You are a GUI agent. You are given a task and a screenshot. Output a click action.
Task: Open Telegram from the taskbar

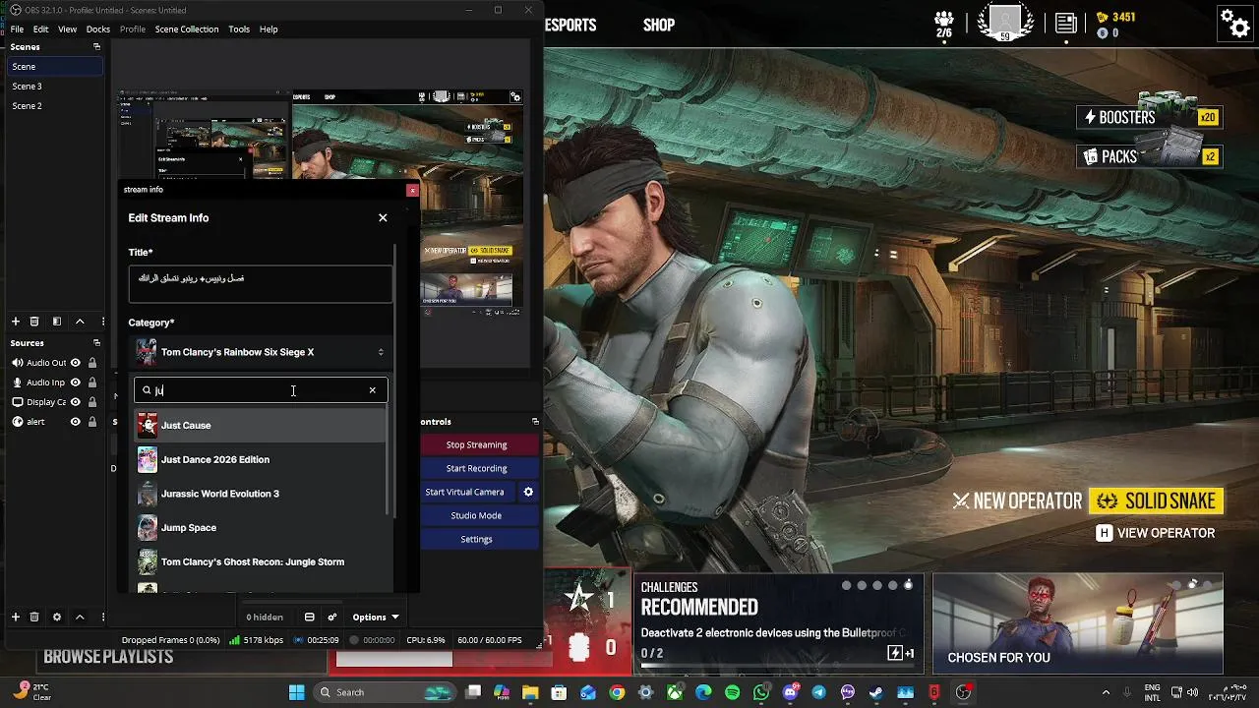pos(818,692)
